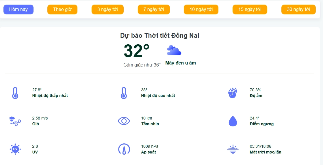Click the low temperature thermometer icon
Viewport: 323px width, 165px height.
[15, 93]
